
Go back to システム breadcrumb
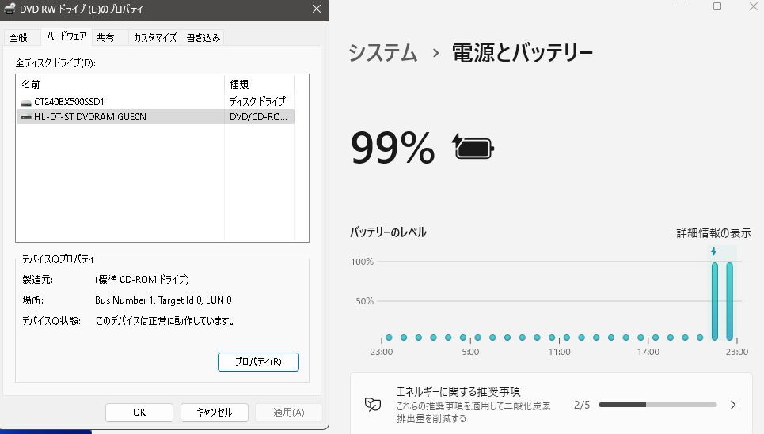click(x=383, y=53)
